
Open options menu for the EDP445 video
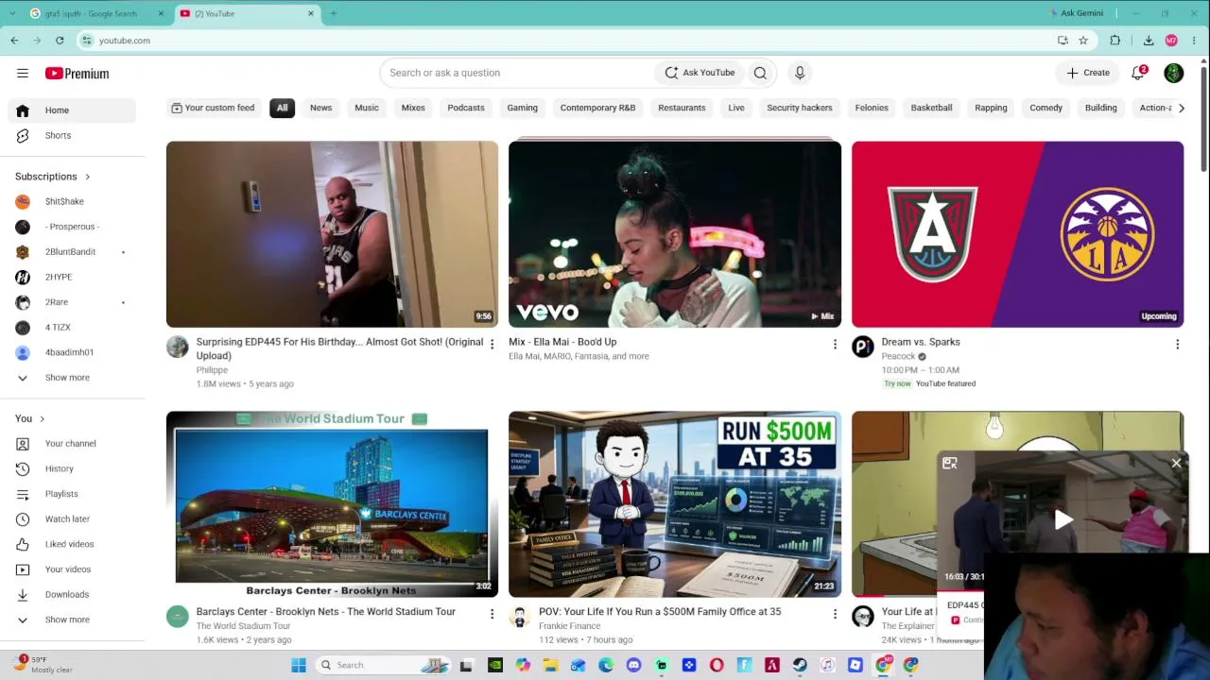pos(492,344)
